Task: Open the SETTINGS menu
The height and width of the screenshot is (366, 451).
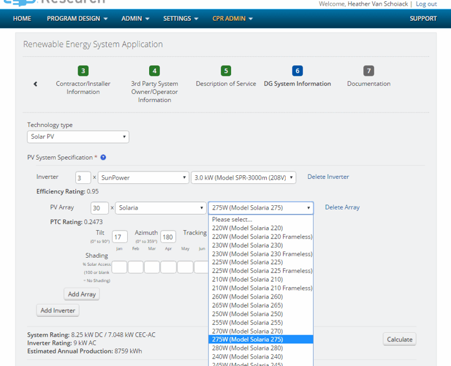Action: (x=180, y=19)
